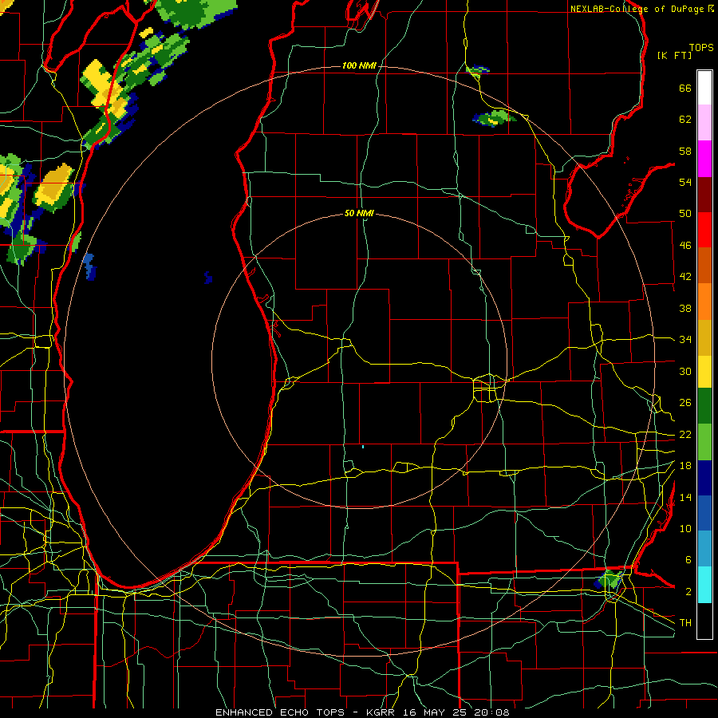Click the green echo cell near bottom-right state line
Screen dimensions: 718x718
[609, 580]
